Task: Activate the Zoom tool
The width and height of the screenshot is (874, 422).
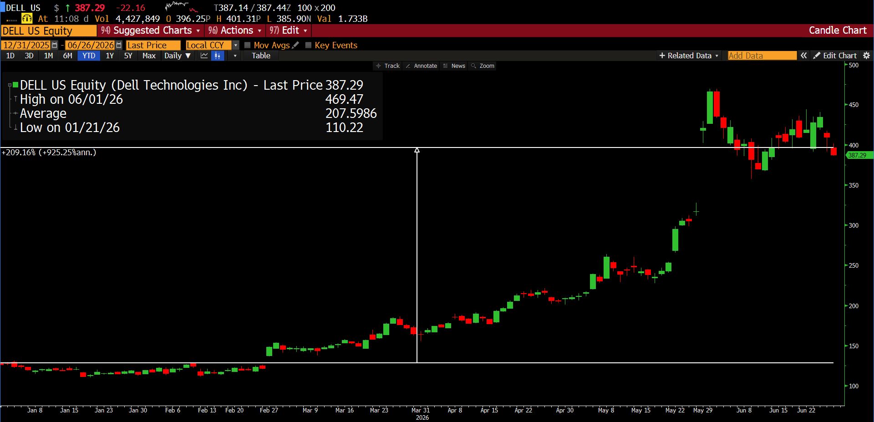Action: click(483, 66)
